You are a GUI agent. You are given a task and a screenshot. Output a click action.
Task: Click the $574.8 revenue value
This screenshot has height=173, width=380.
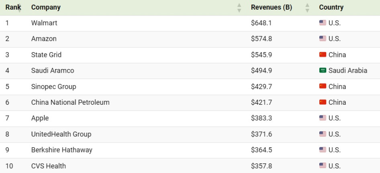pyautogui.click(x=261, y=39)
